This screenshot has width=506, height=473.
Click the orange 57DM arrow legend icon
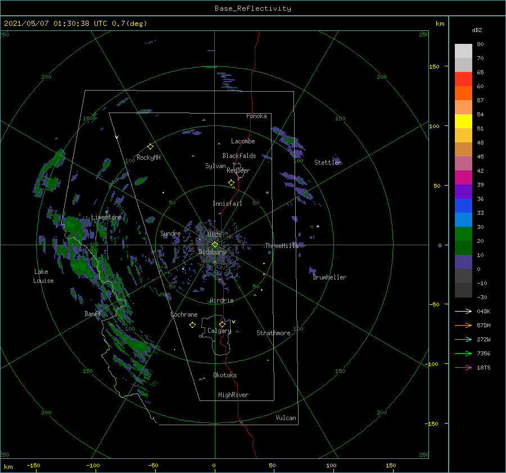pyautogui.click(x=463, y=326)
